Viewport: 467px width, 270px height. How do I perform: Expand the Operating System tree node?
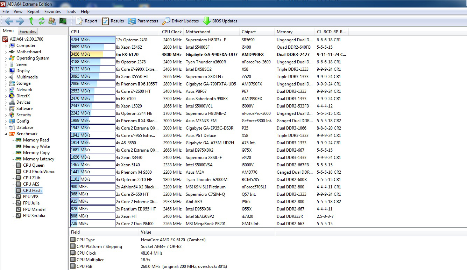[6, 58]
